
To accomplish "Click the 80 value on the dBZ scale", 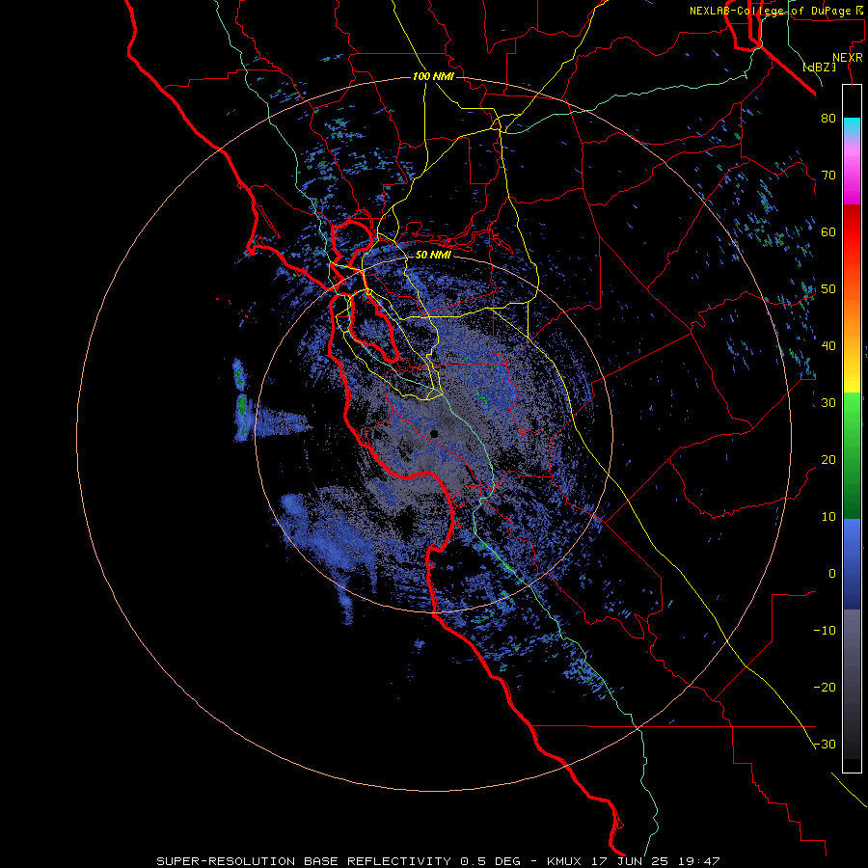I will coord(828,118).
